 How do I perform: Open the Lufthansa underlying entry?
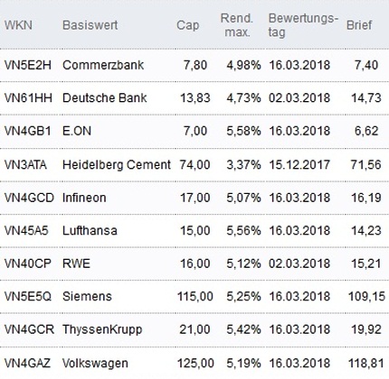[x=90, y=230]
